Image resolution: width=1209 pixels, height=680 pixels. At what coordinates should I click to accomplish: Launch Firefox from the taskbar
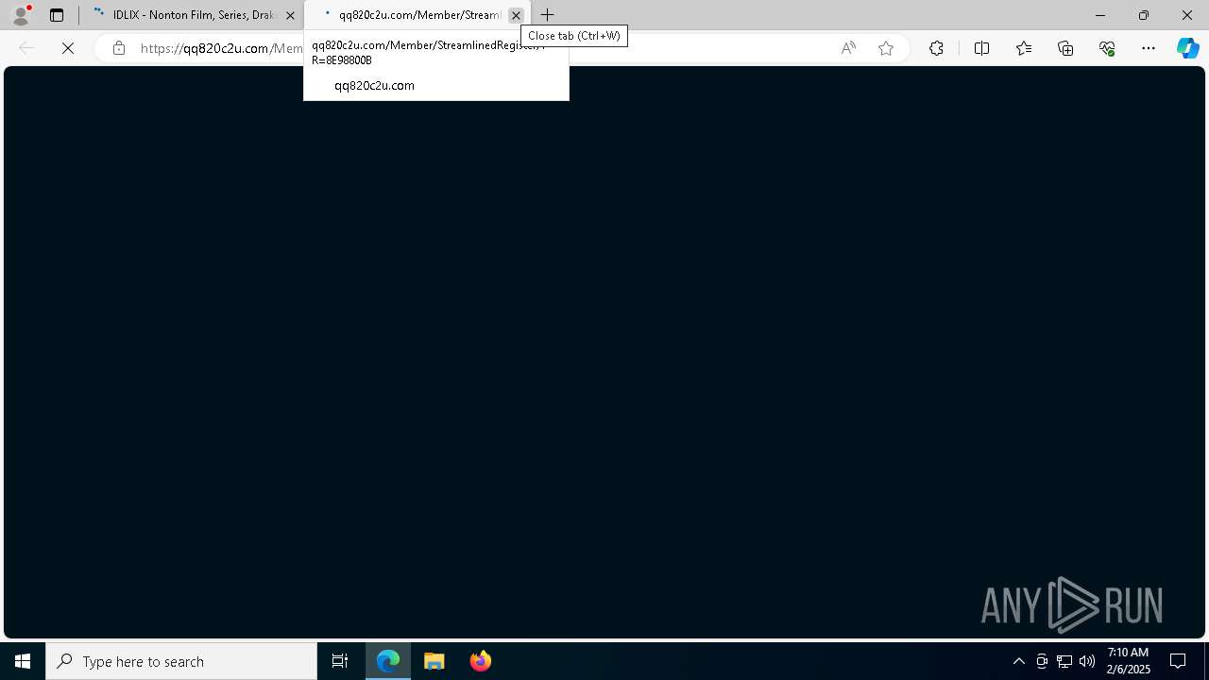(480, 661)
